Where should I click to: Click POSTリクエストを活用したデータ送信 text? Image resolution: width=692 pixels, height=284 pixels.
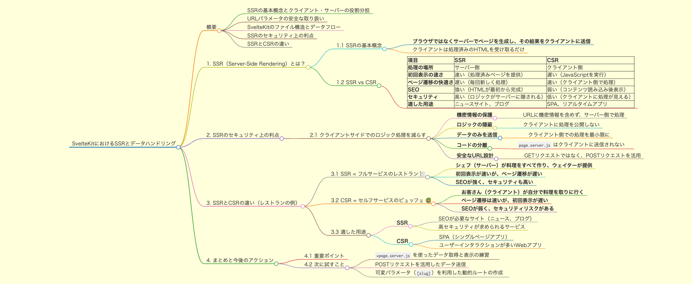[420, 264]
